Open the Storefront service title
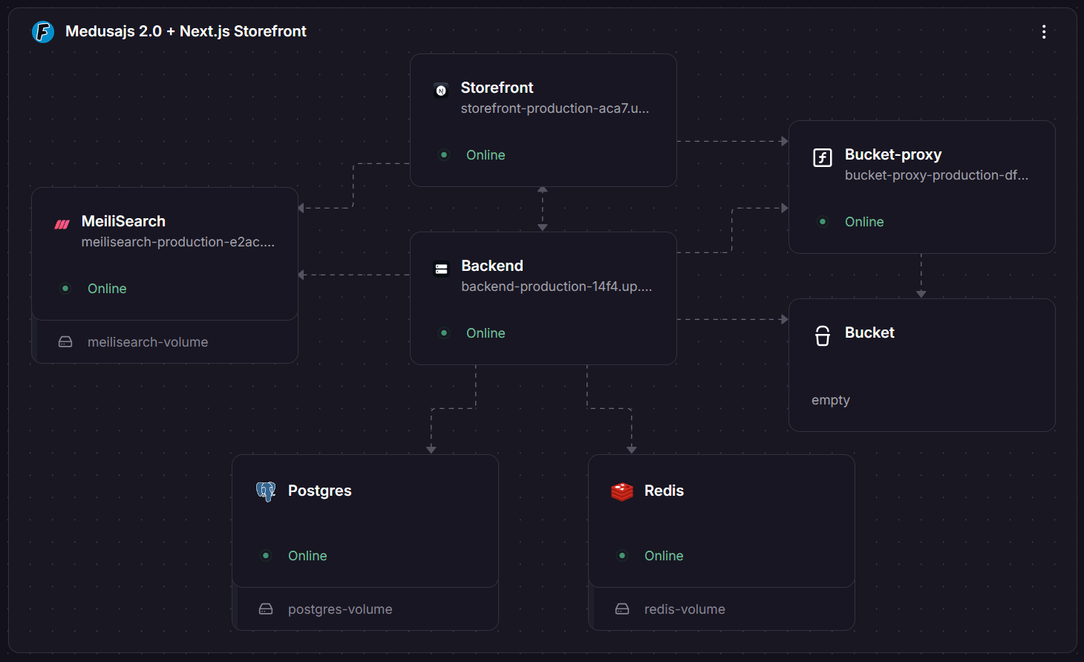The image size is (1084, 662). [x=497, y=88]
